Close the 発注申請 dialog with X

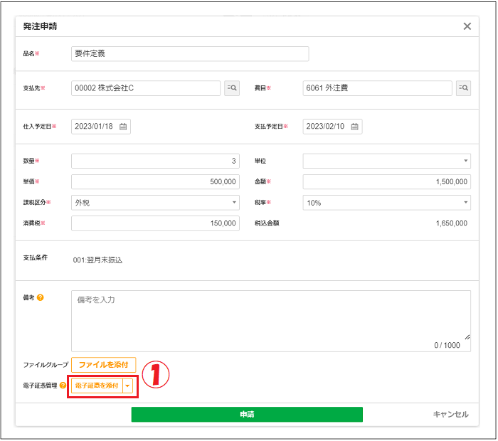pyautogui.click(x=467, y=26)
